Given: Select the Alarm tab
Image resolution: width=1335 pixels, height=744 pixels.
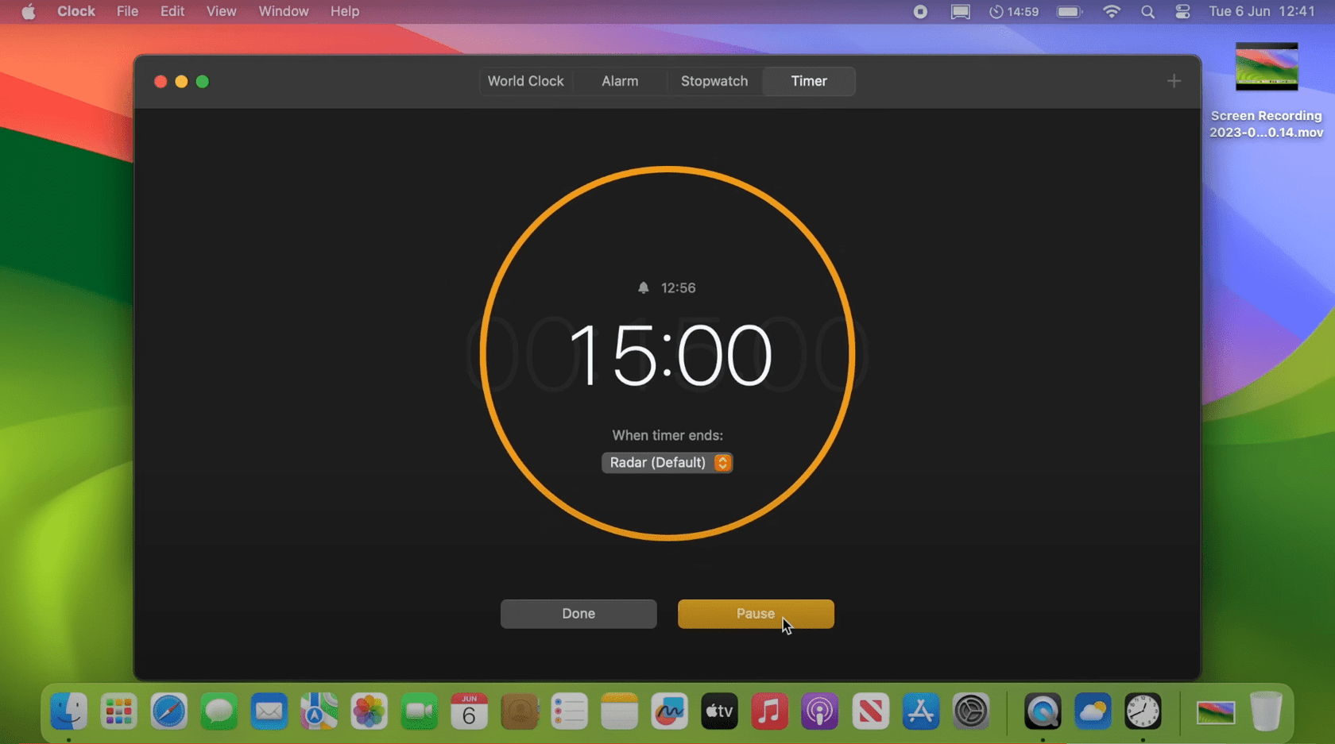Looking at the screenshot, I should pos(619,81).
